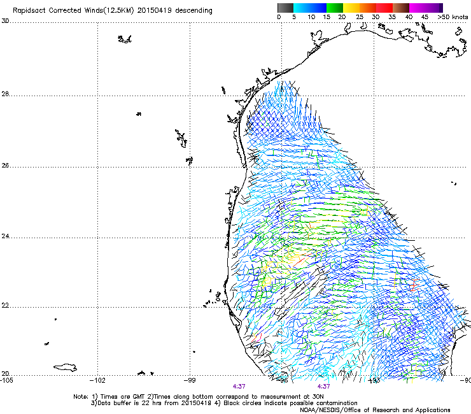Pick the brown 35-40 knots legend segment
Image resolution: width=471 pixels, height=414 pixels.
pyautogui.click(x=401, y=8)
